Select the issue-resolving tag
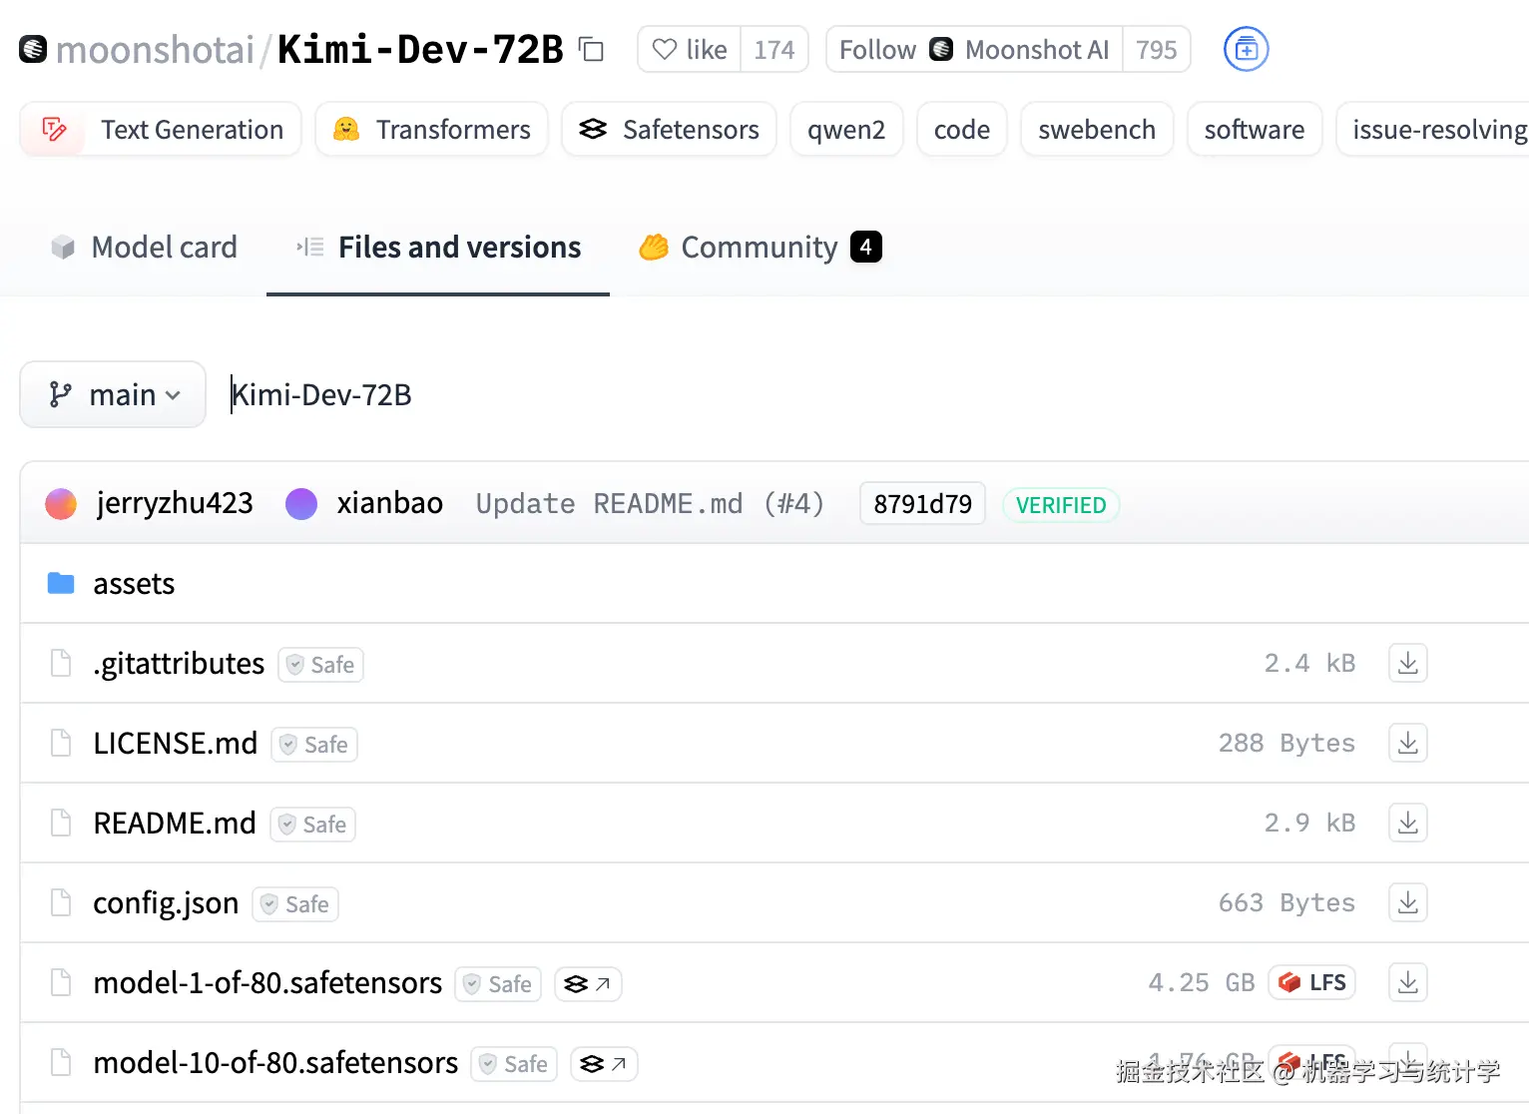 point(1433,130)
